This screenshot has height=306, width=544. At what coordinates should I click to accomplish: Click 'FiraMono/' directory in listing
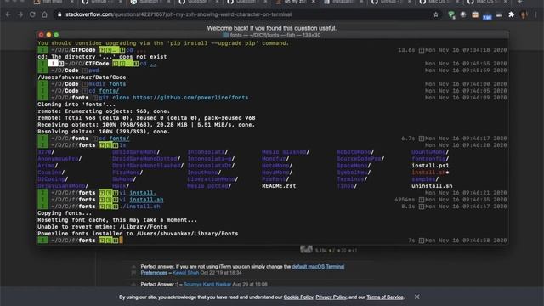coord(127,173)
